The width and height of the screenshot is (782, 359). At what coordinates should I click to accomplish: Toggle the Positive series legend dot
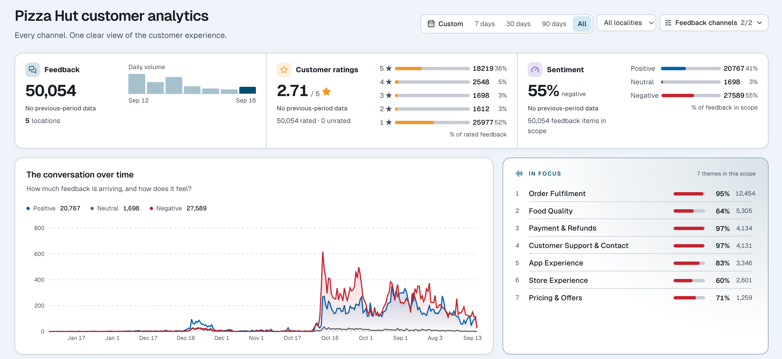pos(28,208)
